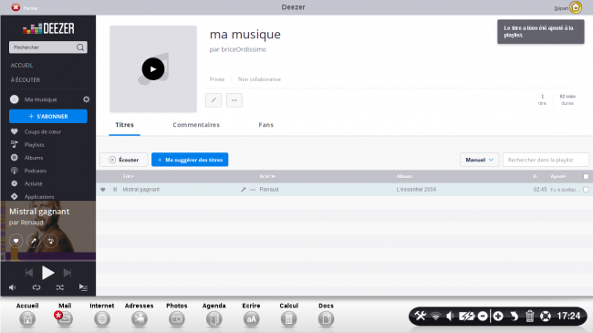Toggle shuffle mode
Viewport: 593px width, 333px height.
[59, 287]
